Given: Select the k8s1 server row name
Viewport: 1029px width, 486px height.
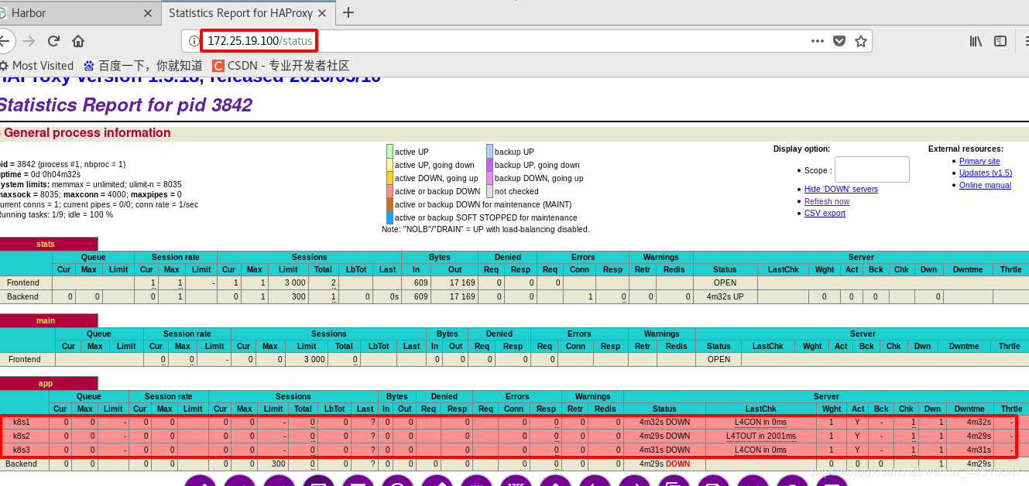Looking at the screenshot, I should click(x=22, y=422).
